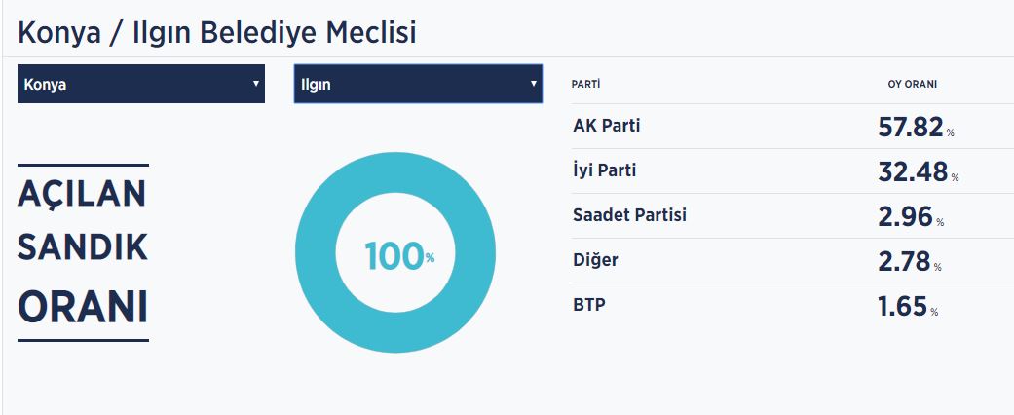The width and height of the screenshot is (1014, 415).
Task: Click AK Parti's 57.82 vote percentage
Action: coord(911,127)
